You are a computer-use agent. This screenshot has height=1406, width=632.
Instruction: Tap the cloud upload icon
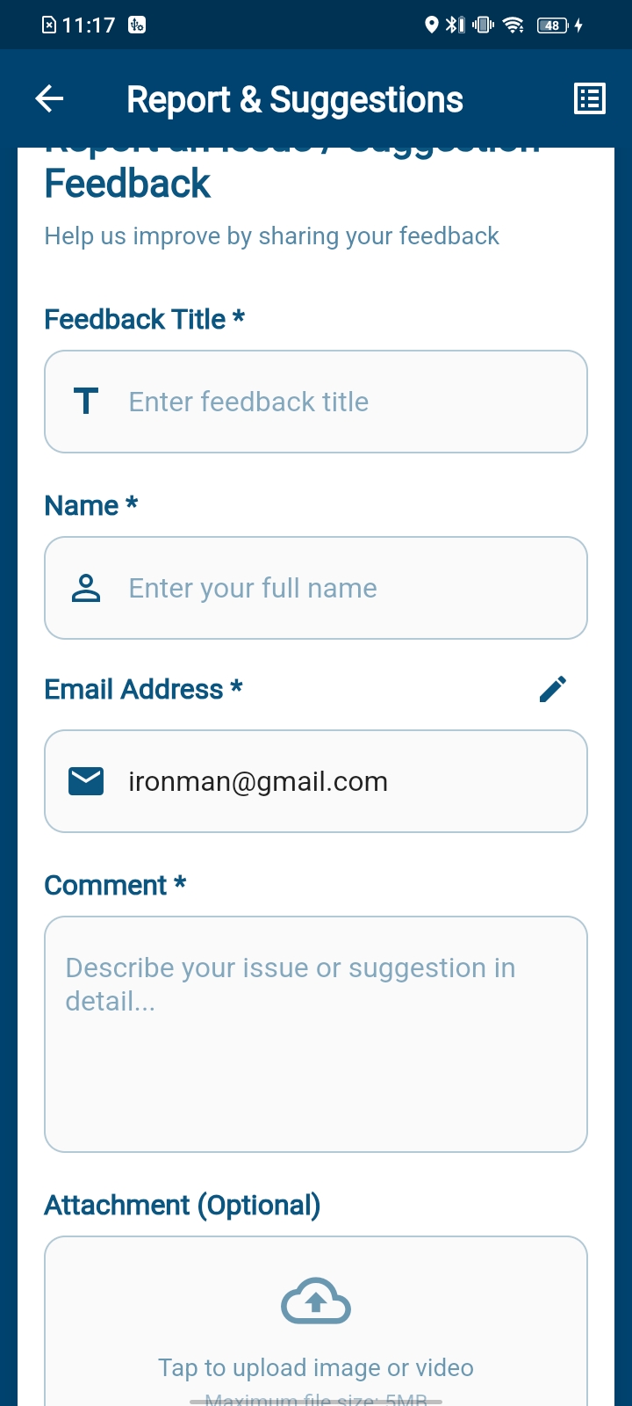pos(316,1301)
